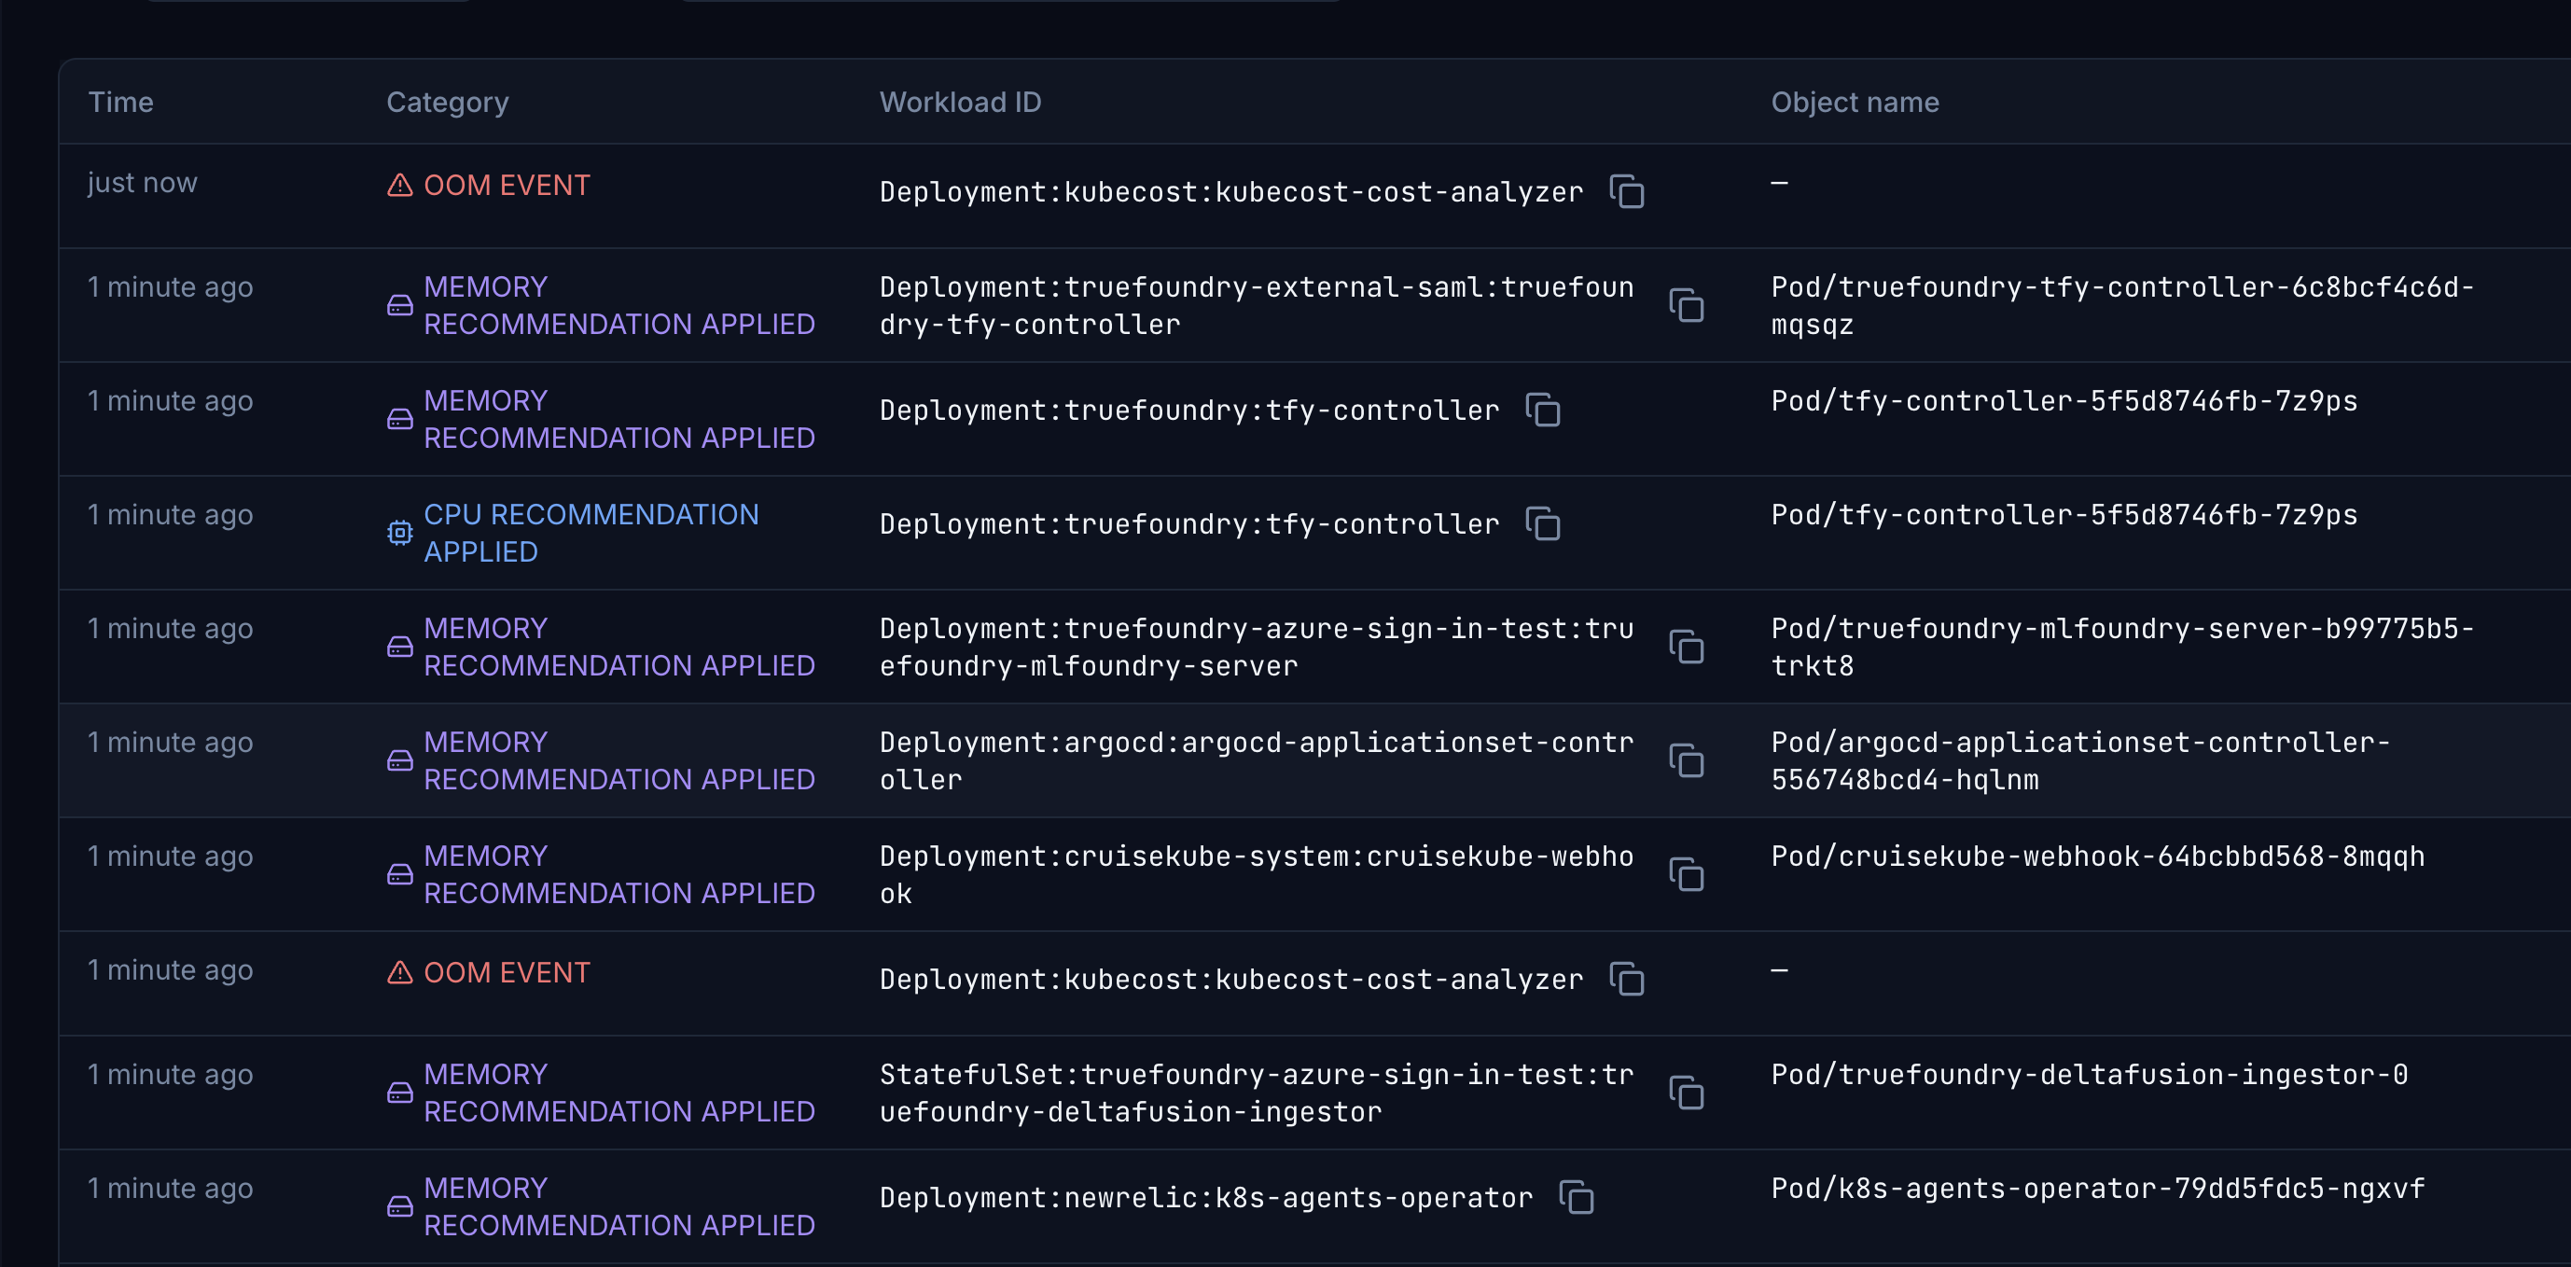Screen dimensions: 2571x1267
Task: Click MEMORY RECOMMENDATION APPLIED on the last row
Action: pyautogui.click(x=619, y=1206)
